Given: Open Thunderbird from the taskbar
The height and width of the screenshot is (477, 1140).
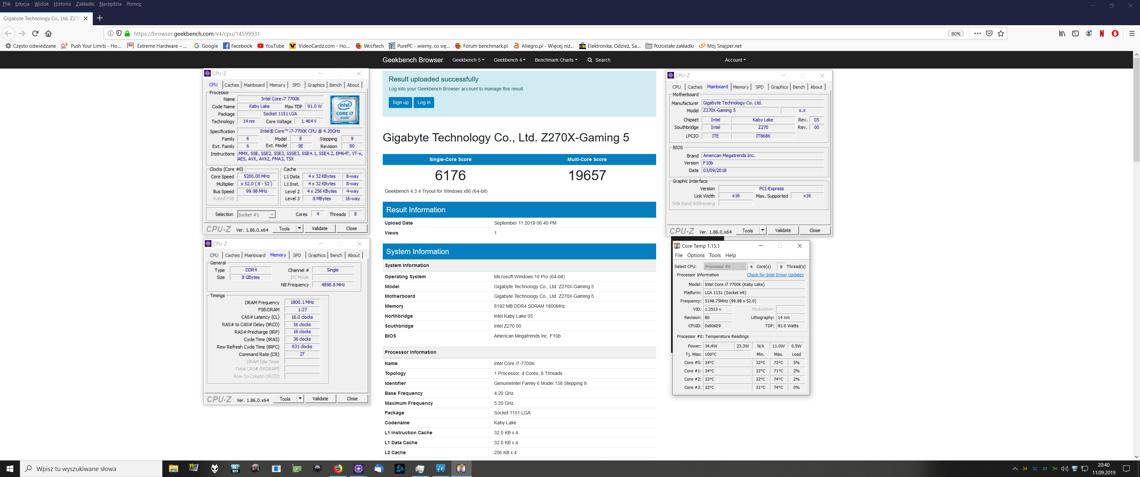Looking at the screenshot, I should 379,469.
